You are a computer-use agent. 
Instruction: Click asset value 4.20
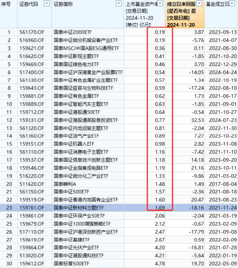[160, 248]
